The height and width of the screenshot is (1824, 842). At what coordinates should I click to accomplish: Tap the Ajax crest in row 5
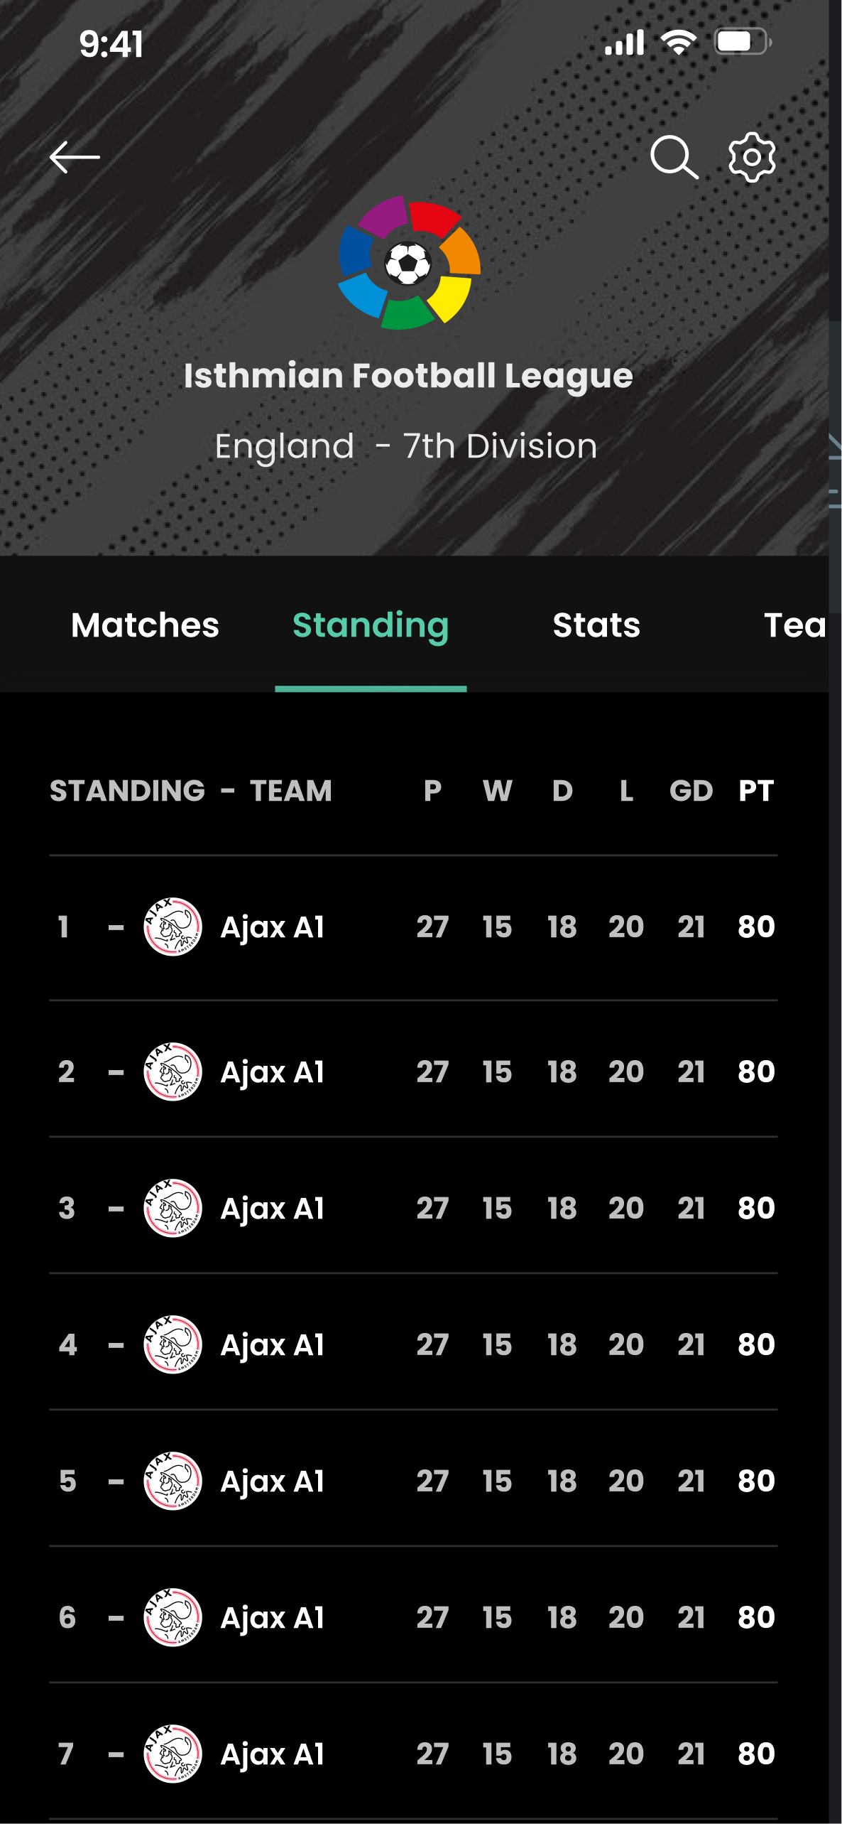click(x=173, y=1481)
